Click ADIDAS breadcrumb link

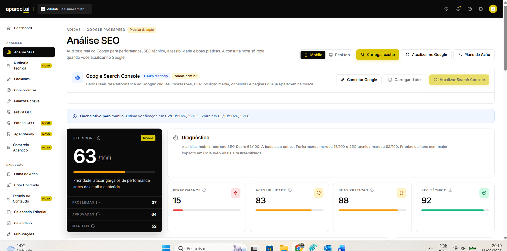tap(74, 30)
